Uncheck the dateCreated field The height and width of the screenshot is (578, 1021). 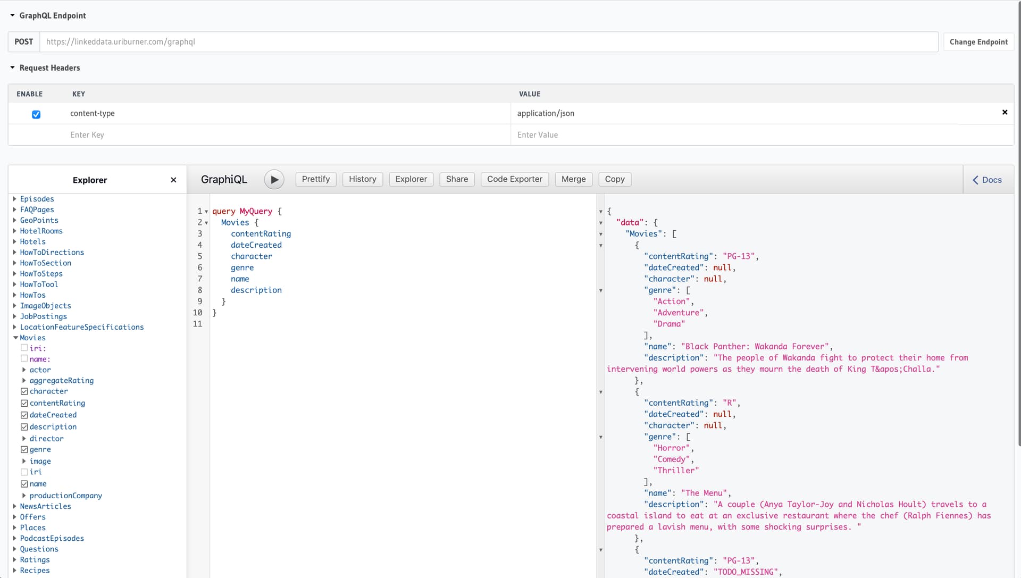tap(24, 415)
